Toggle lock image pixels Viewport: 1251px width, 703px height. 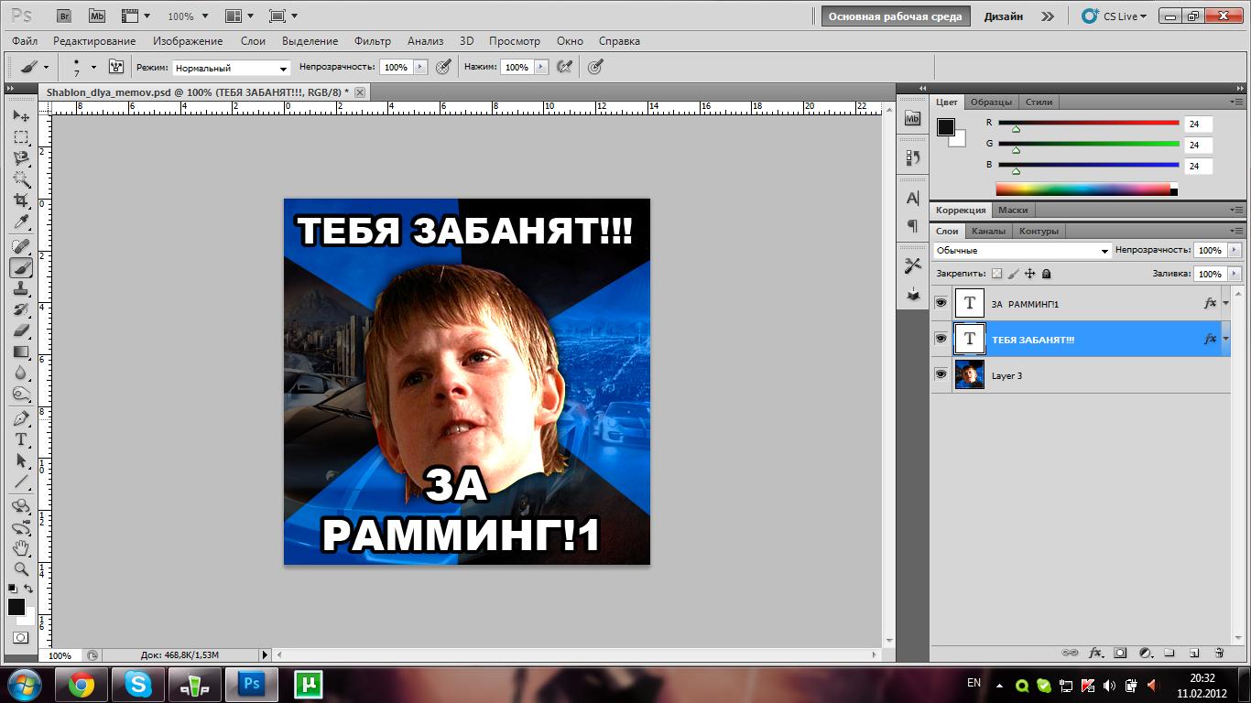[x=1014, y=274]
